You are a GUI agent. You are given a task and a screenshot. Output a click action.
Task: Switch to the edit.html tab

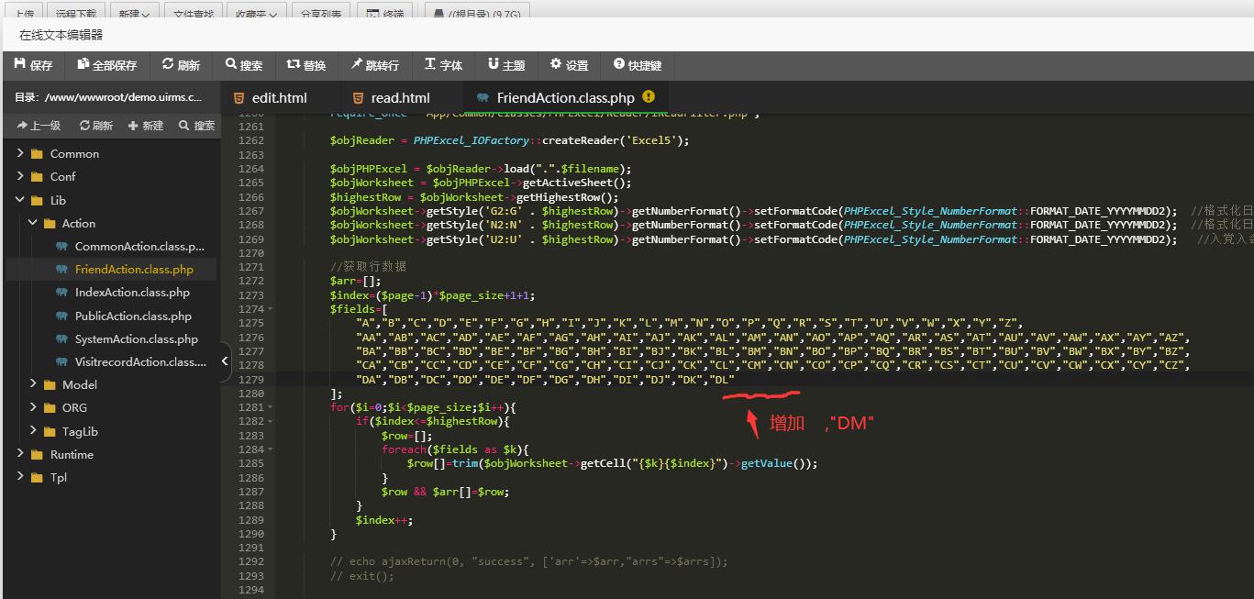point(280,97)
